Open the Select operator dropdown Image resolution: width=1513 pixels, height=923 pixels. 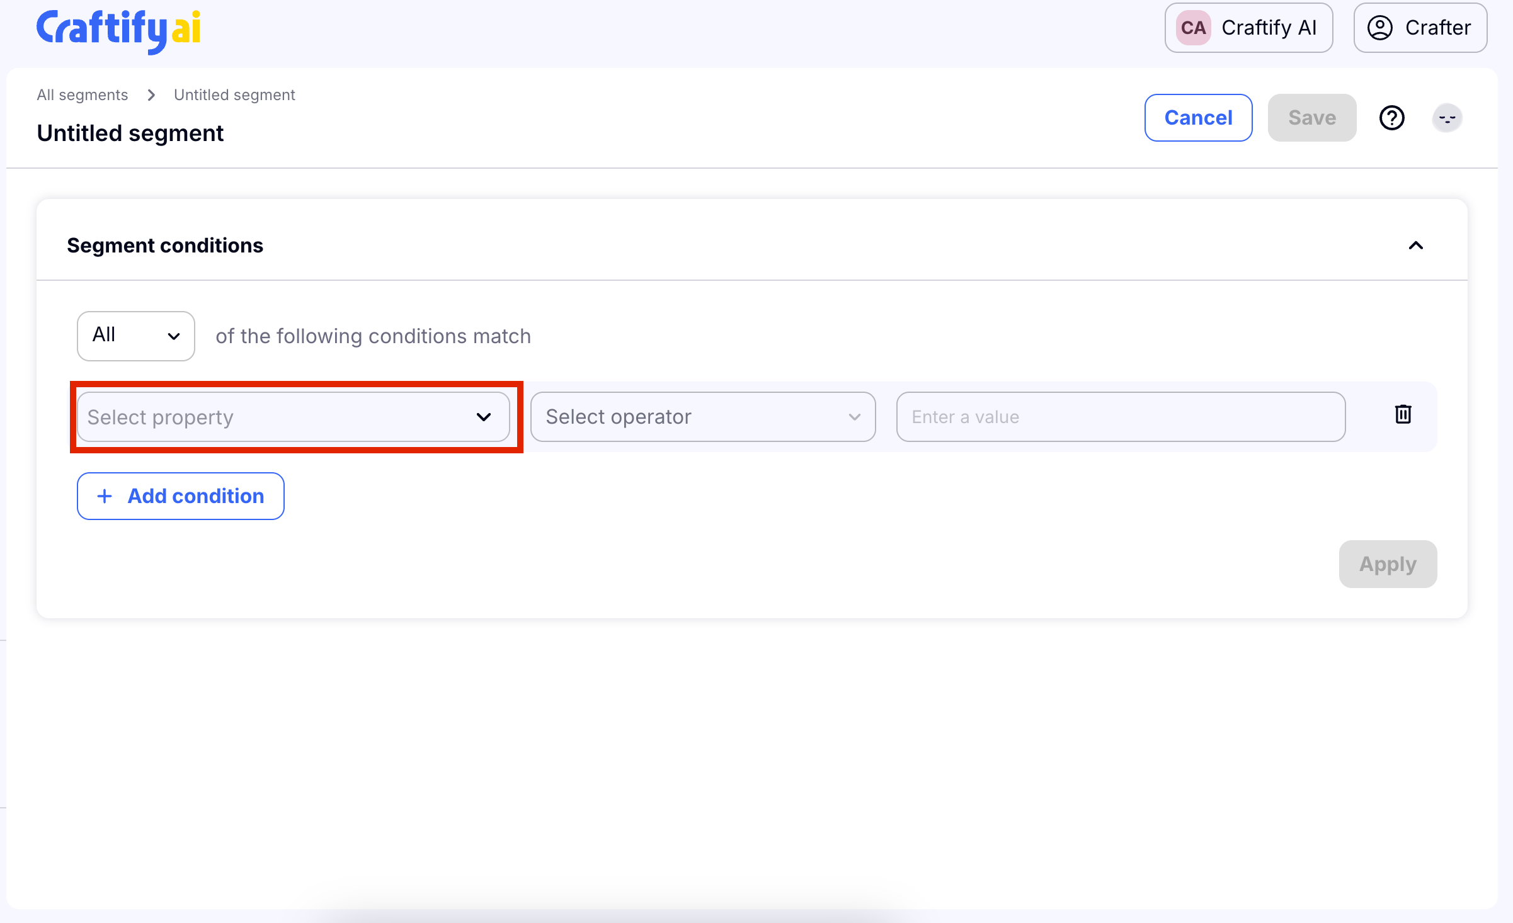click(x=702, y=417)
